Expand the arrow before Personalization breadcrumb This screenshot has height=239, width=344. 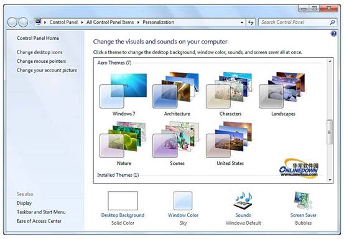tap(138, 22)
